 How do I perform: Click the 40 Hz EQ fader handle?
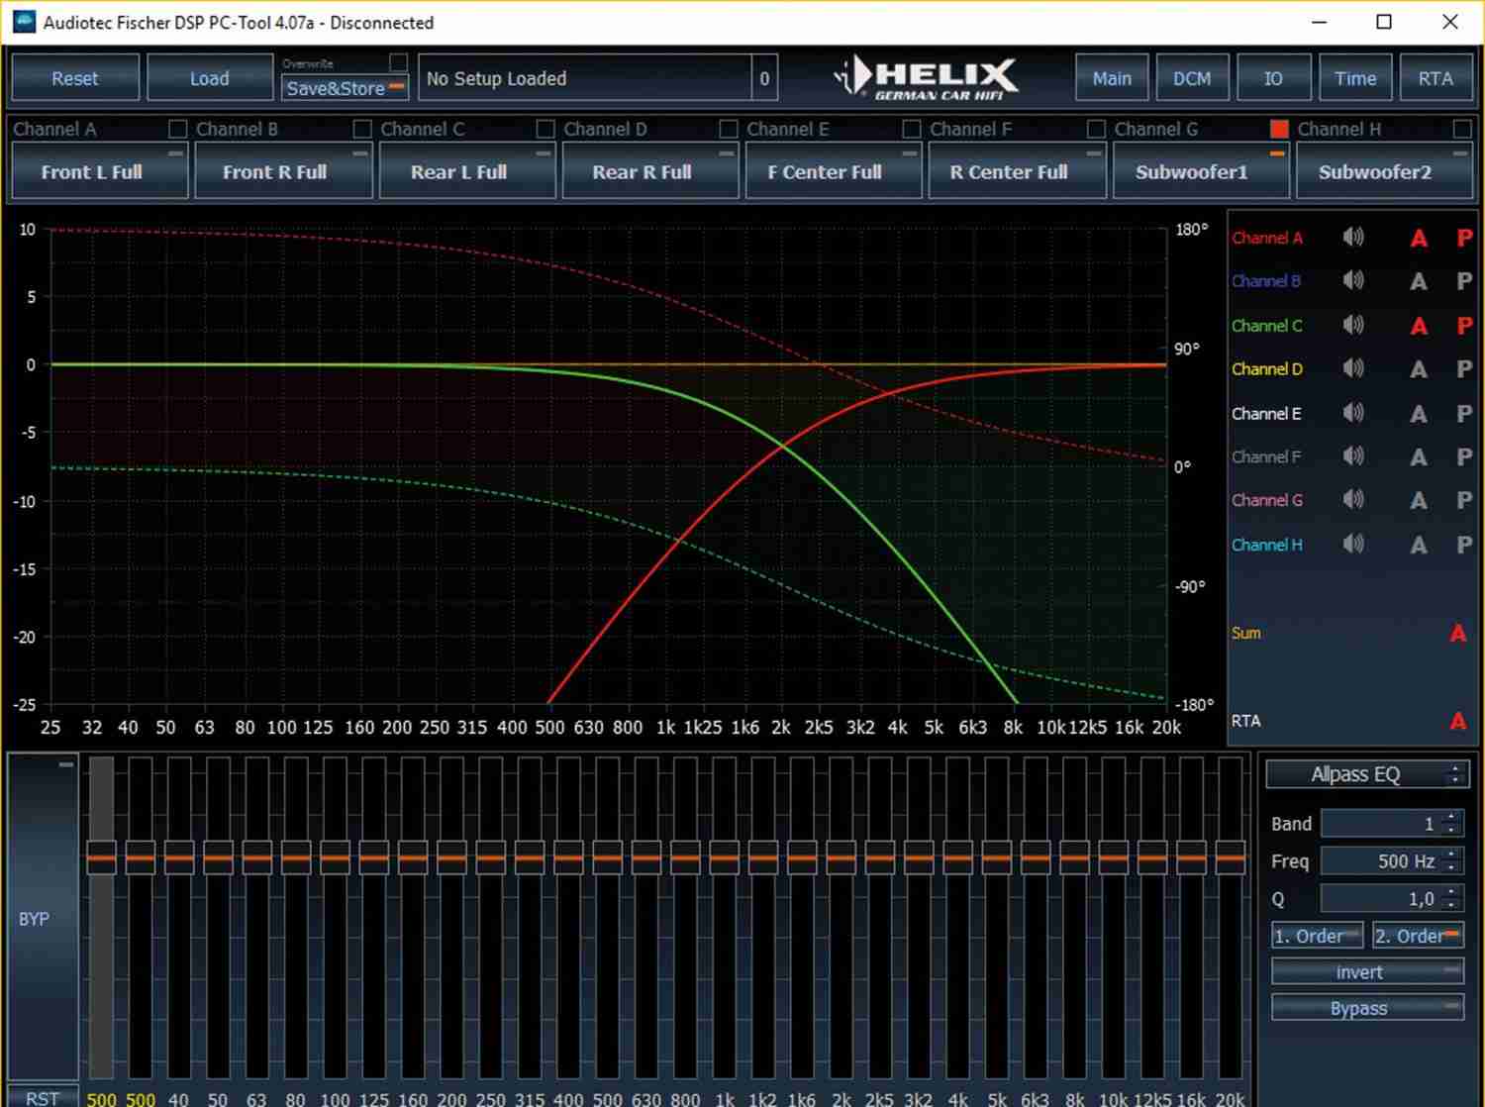[x=179, y=857]
